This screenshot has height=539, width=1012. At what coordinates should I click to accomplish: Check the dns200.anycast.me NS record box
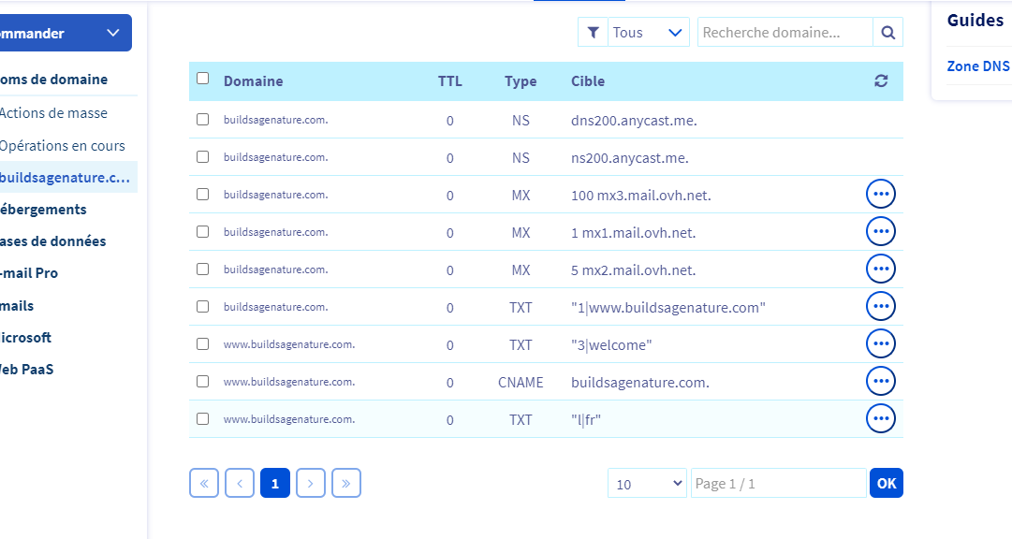click(203, 120)
